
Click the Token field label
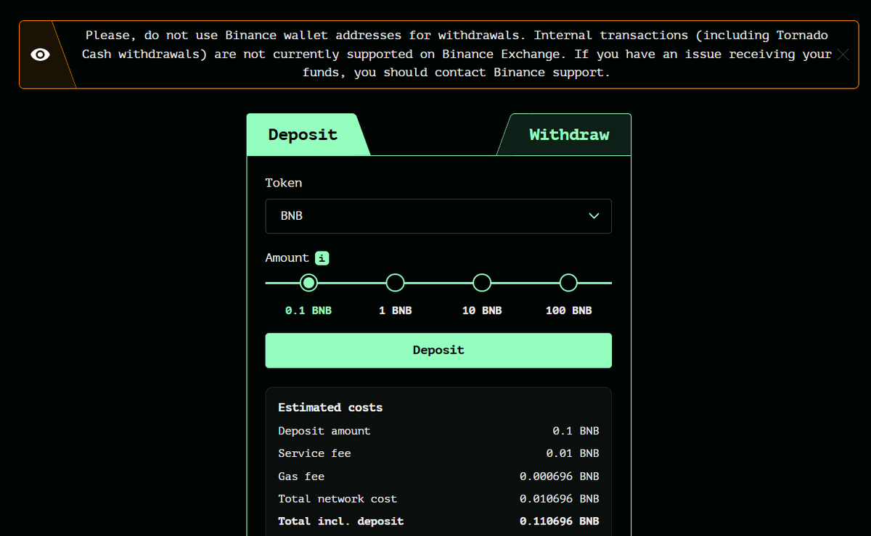[x=284, y=183]
